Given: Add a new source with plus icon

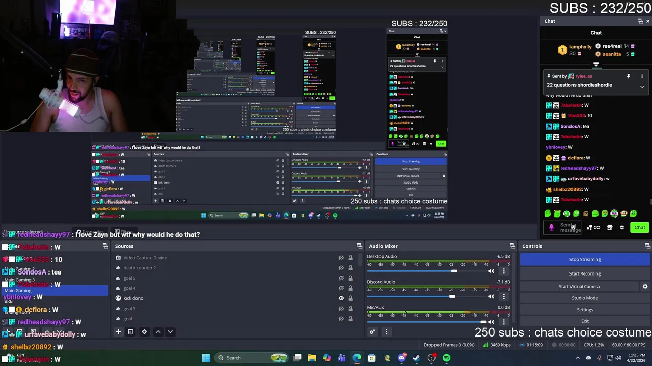Looking at the screenshot, I should (x=118, y=332).
